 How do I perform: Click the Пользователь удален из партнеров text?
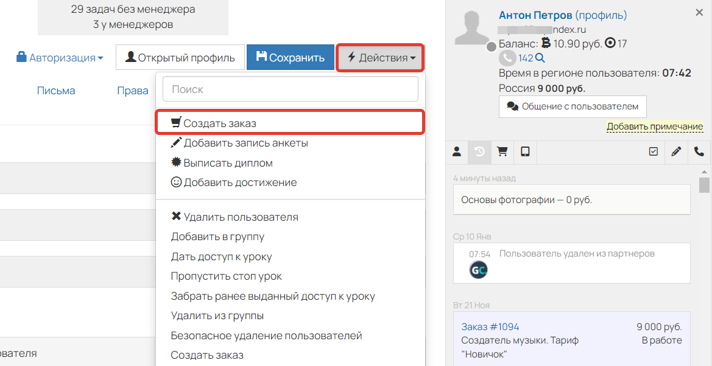(577, 254)
